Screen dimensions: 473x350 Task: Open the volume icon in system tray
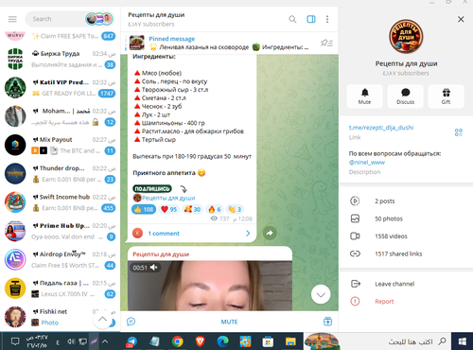(71, 341)
